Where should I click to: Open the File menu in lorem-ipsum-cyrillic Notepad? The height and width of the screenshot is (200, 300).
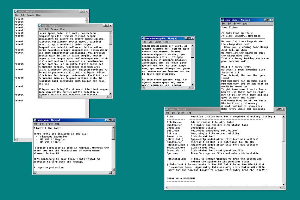144,42
